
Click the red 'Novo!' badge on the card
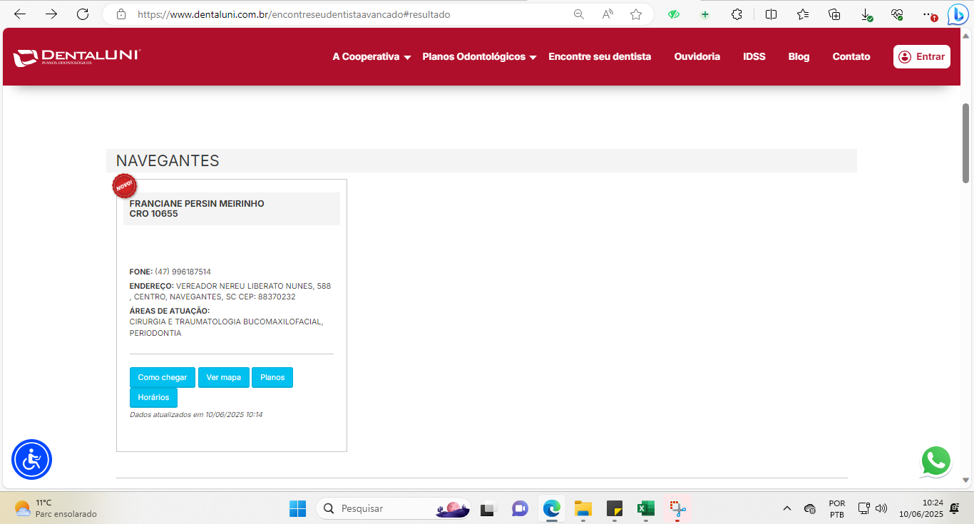(124, 185)
